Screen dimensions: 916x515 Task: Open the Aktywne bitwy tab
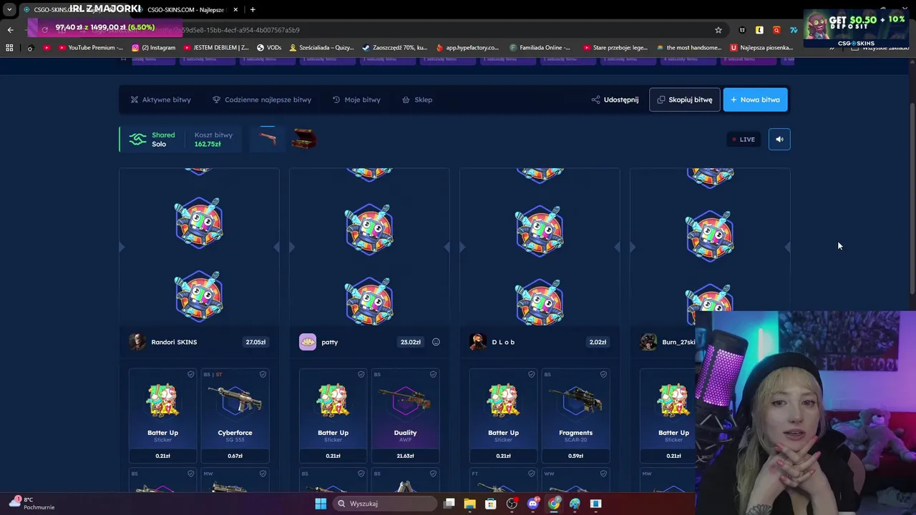click(x=160, y=99)
